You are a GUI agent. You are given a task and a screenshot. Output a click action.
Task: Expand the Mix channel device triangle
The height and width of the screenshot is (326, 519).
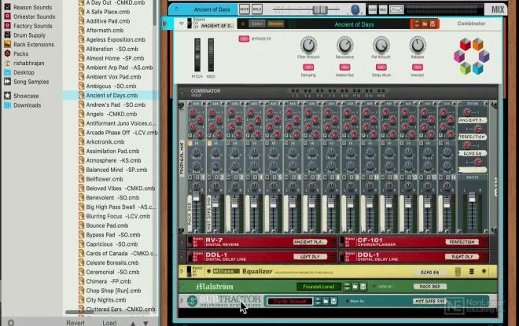(x=177, y=9)
